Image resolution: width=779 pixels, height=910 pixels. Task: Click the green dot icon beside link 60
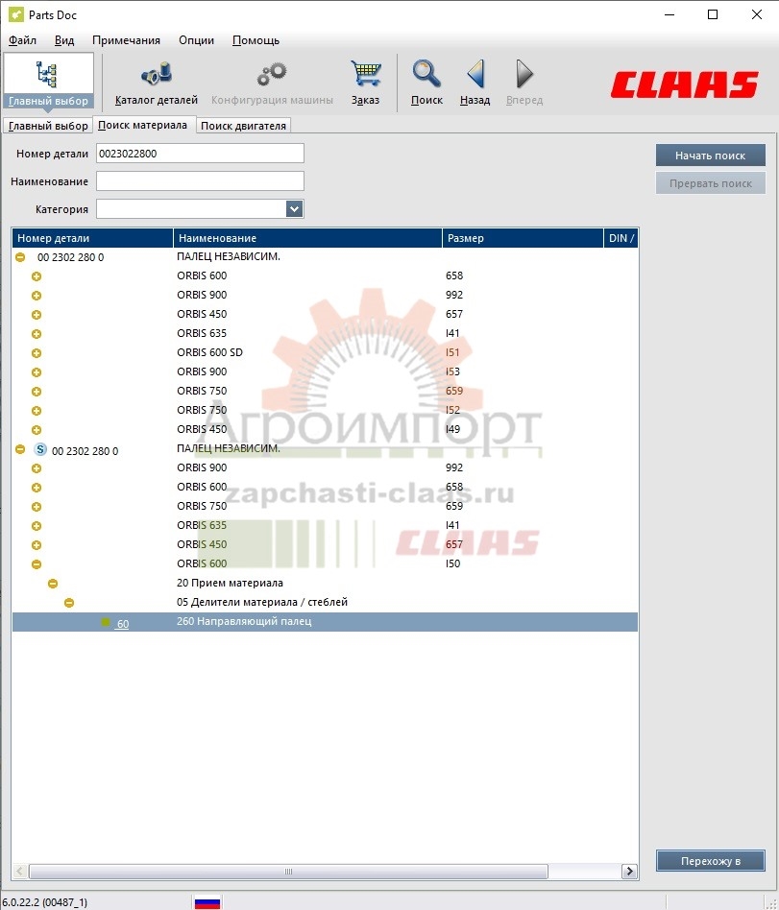tap(105, 622)
